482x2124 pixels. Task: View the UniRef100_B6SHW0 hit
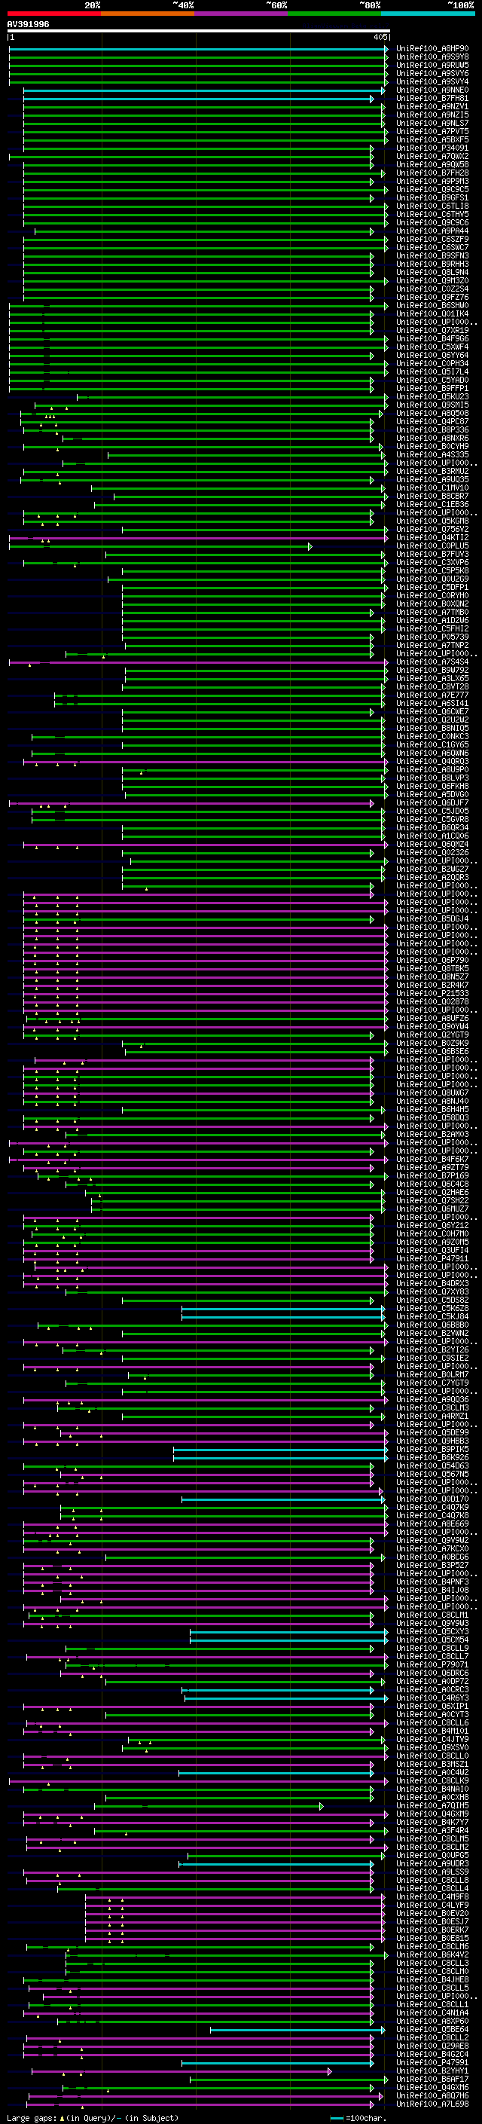click(x=432, y=306)
